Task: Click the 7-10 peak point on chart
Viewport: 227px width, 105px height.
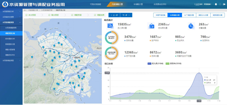Action: (x=199, y=73)
